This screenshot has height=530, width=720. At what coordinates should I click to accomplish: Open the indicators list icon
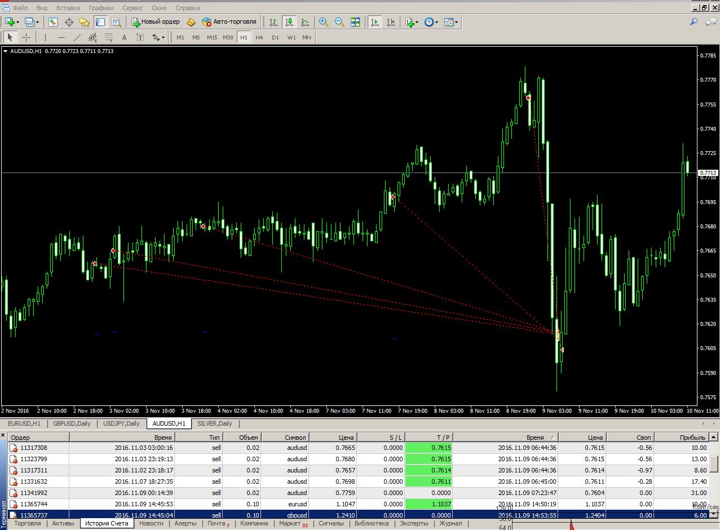click(x=409, y=22)
